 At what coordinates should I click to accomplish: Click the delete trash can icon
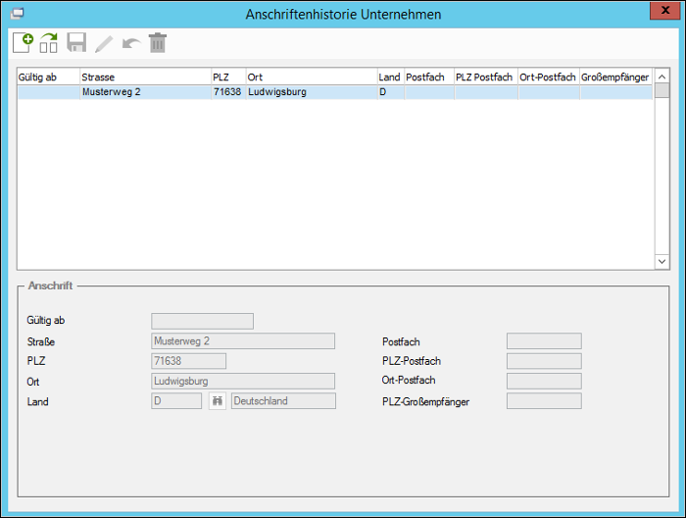point(158,43)
